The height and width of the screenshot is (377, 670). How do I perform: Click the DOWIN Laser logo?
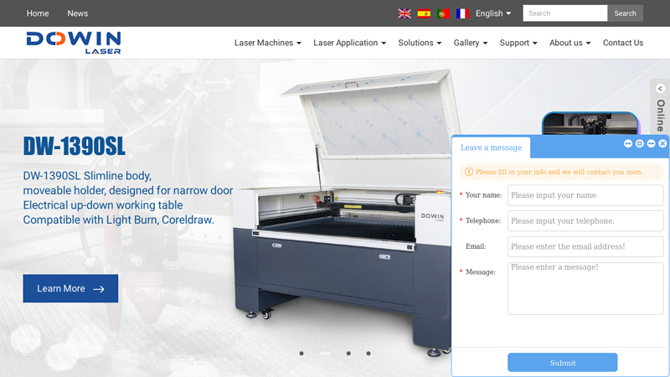(x=74, y=43)
